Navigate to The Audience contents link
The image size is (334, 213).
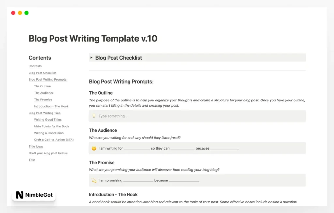pos(44,93)
